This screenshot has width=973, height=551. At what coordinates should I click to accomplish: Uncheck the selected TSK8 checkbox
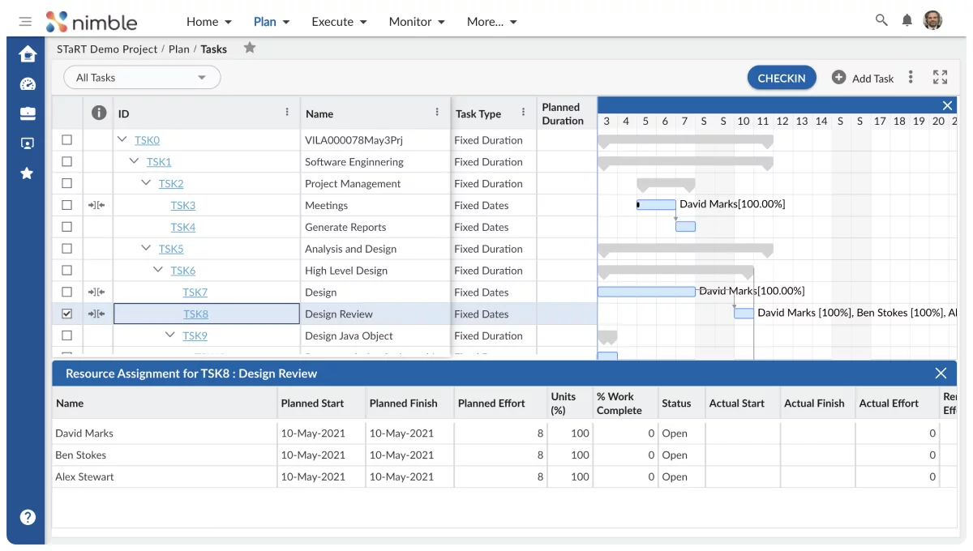(x=67, y=314)
